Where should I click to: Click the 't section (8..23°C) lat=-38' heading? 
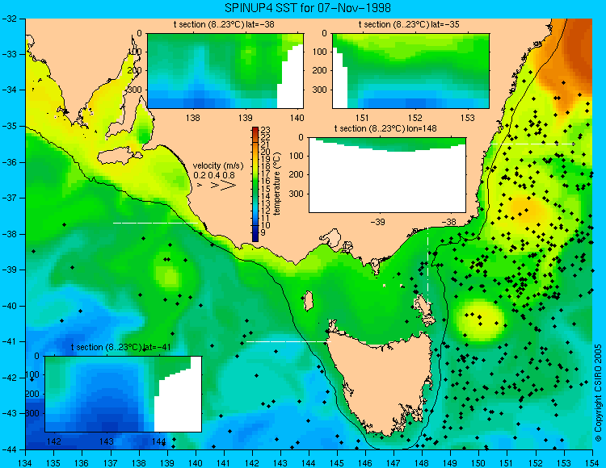coord(224,25)
